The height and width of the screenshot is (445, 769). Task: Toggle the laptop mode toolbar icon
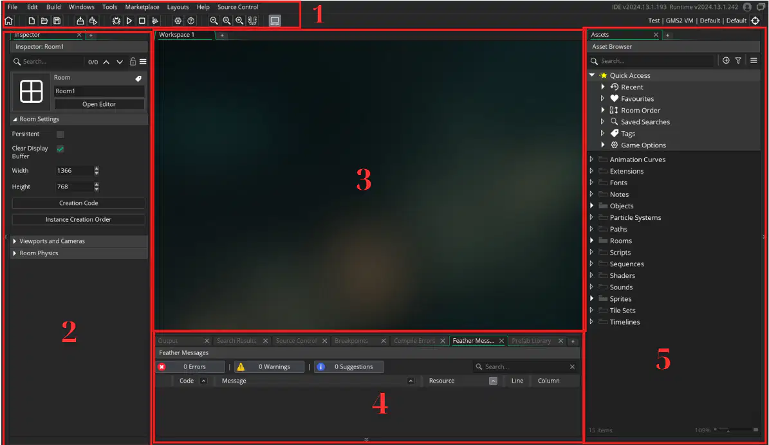click(x=275, y=21)
